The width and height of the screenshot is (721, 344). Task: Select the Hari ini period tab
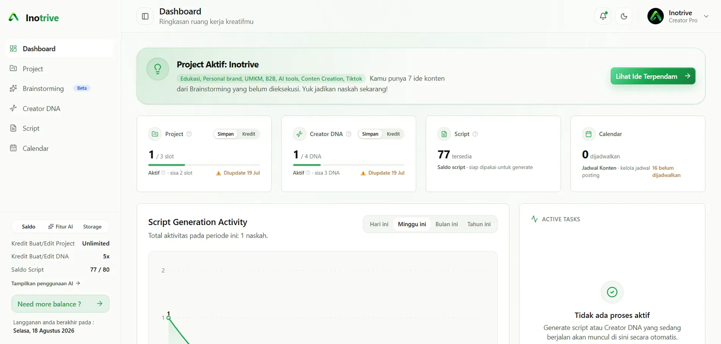pos(379,224)
